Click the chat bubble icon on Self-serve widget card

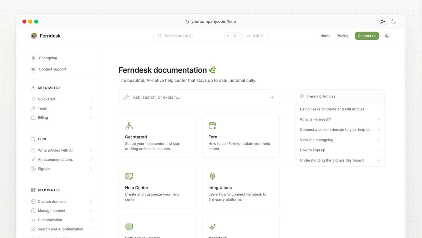[129, 227]
